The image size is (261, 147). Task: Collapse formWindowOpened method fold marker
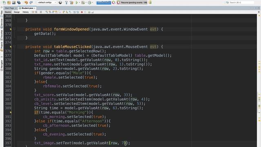[15, 29]
